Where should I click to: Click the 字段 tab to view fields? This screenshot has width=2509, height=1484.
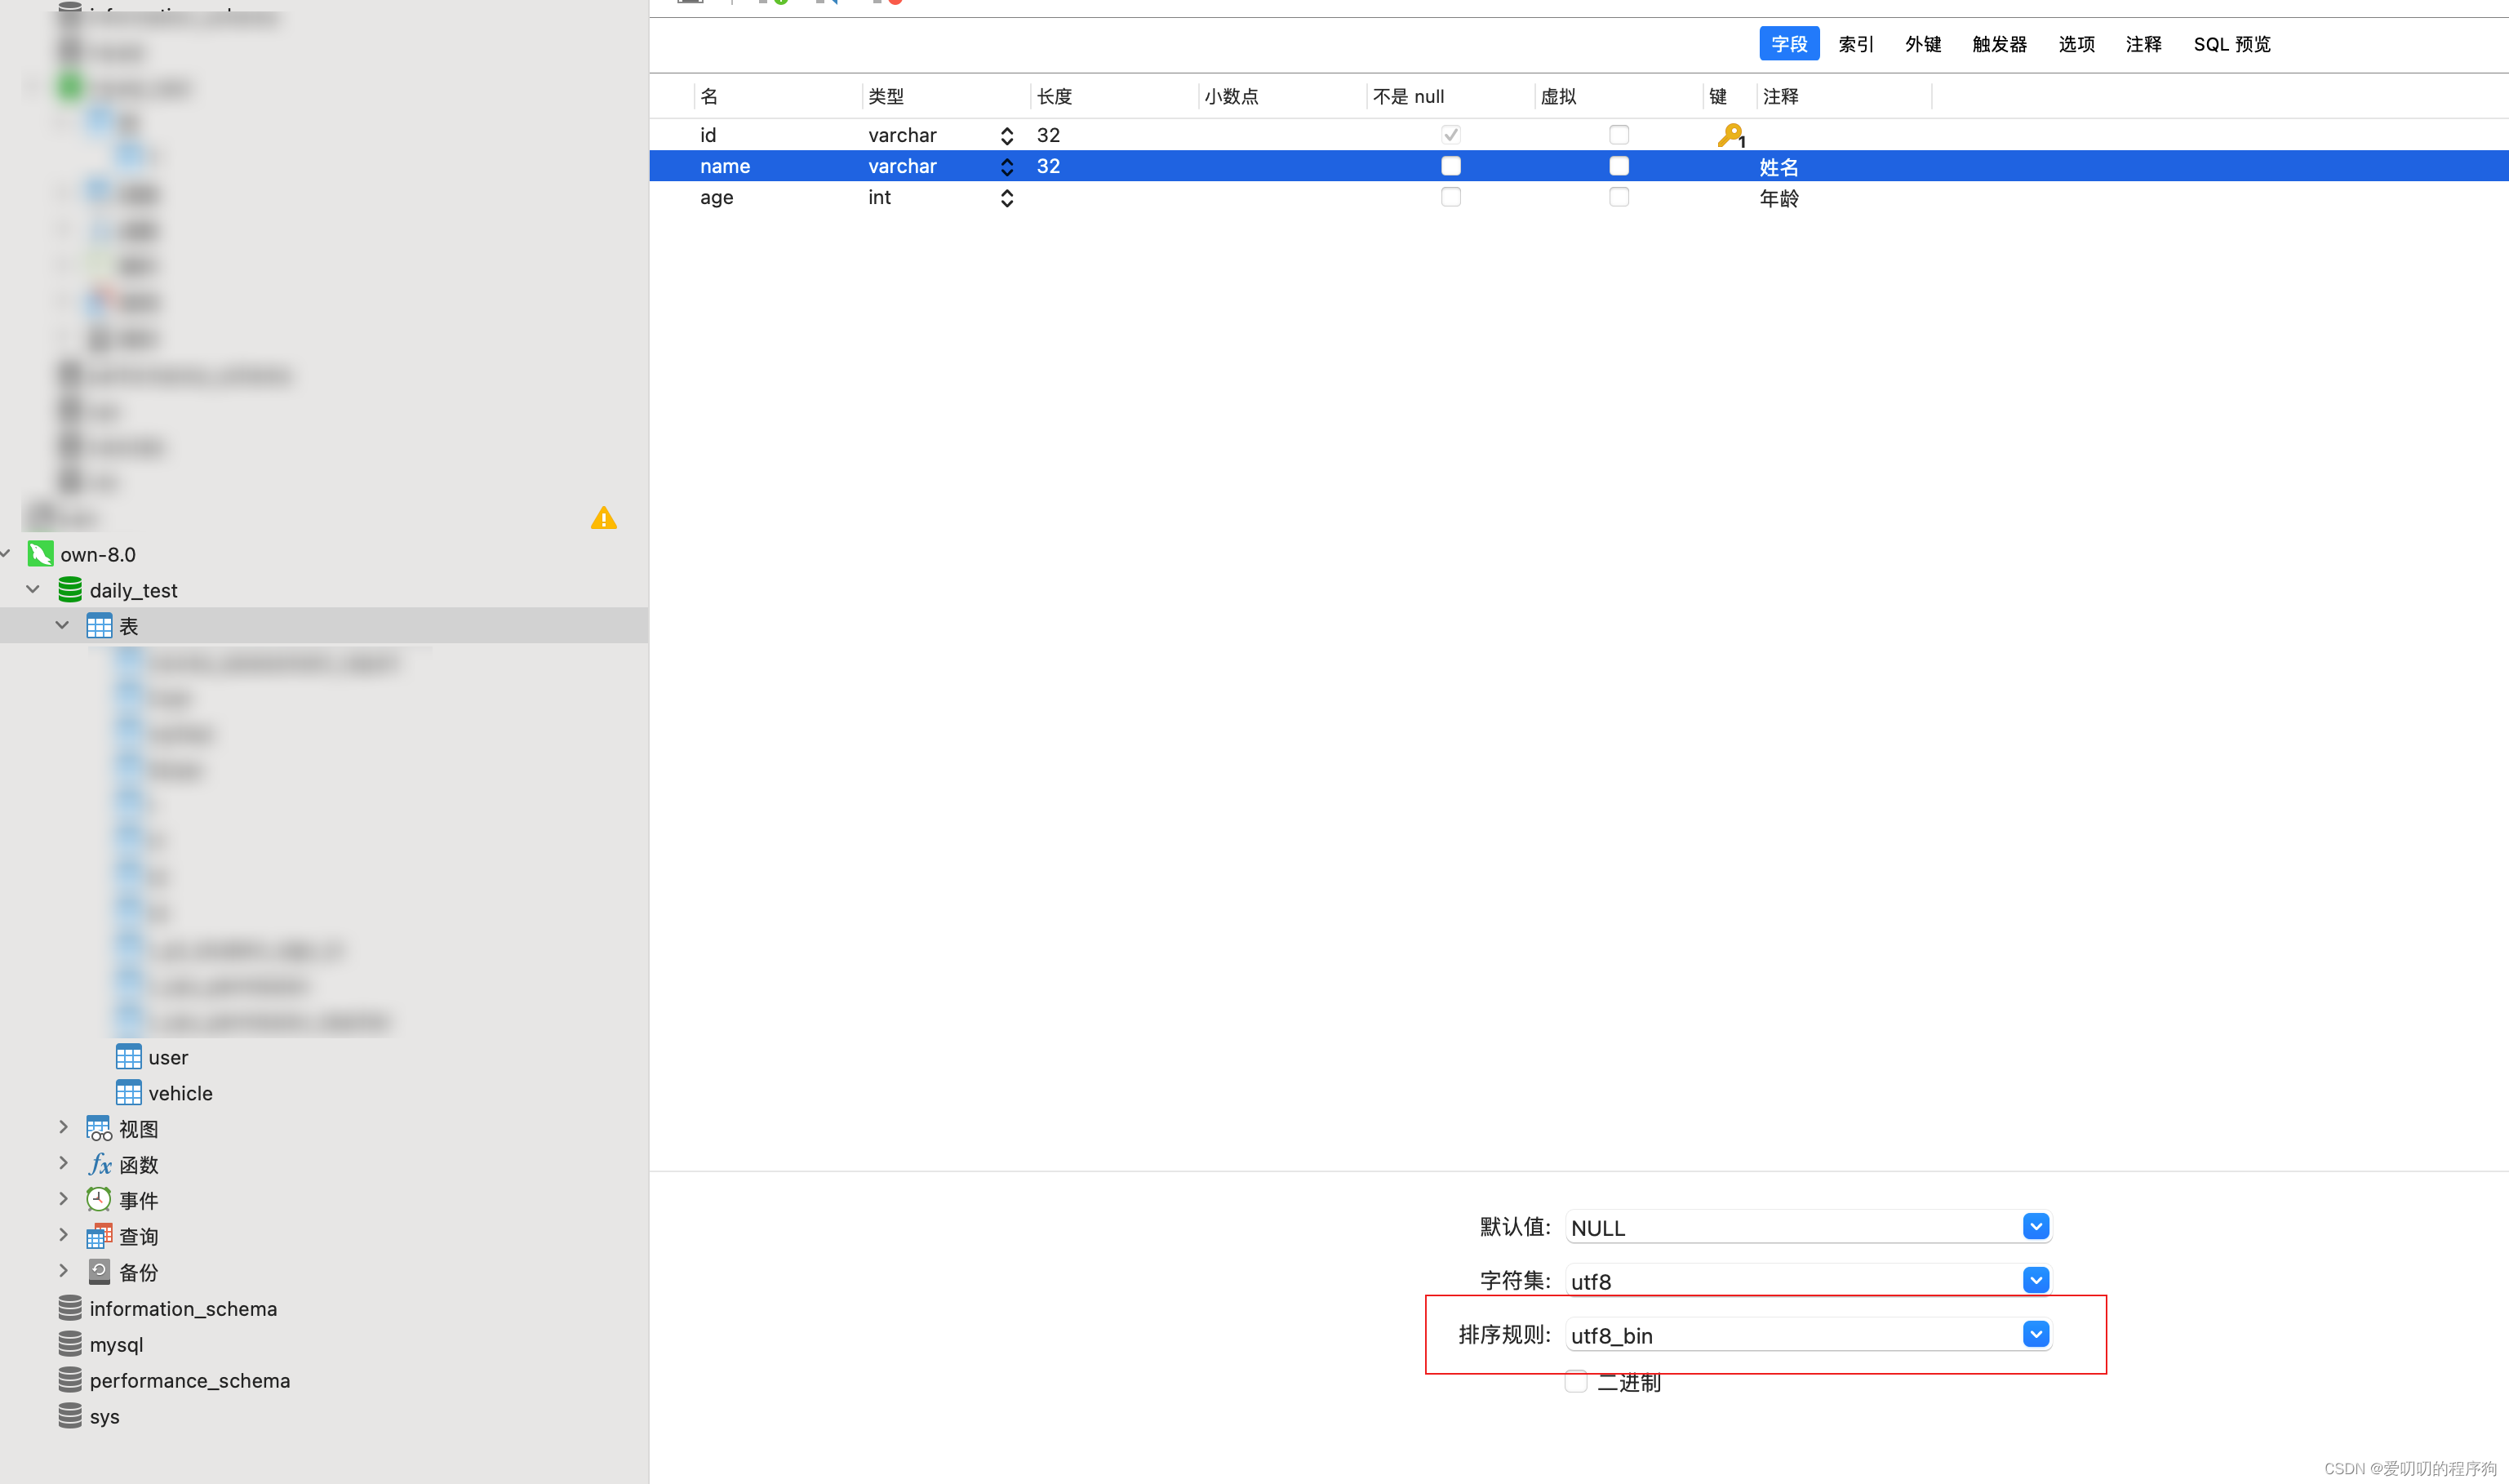1788,42
